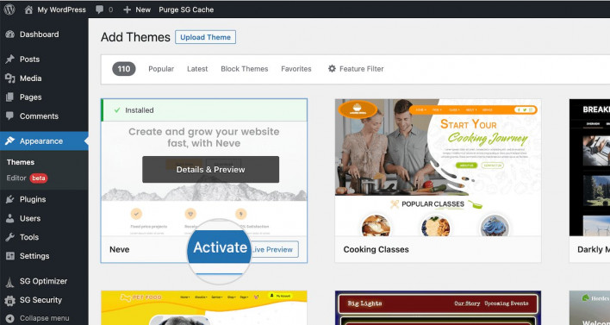Switch to the Latest tab
Viewport: 610px width, 325px height.
pyautogui.click(x=197, y=69)
